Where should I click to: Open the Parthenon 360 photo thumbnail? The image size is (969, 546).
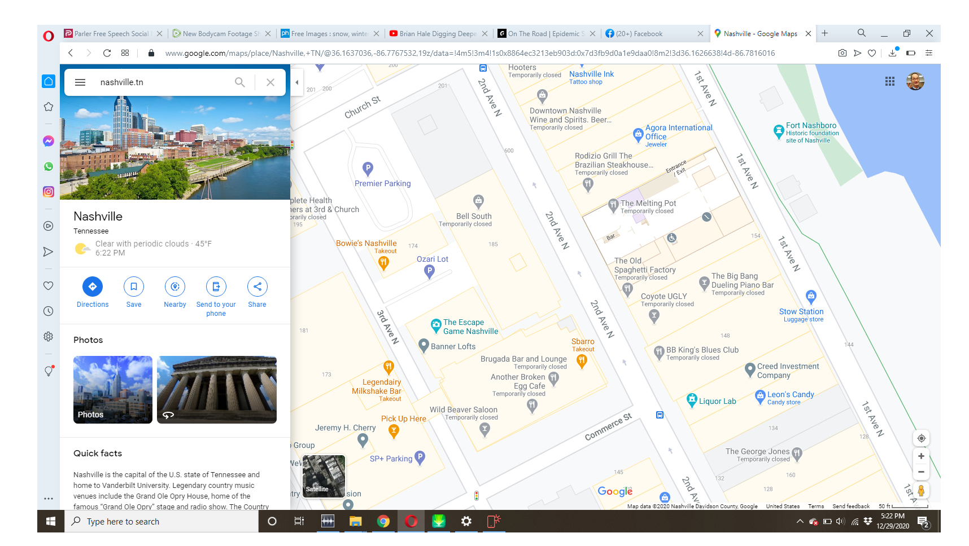[x=217, y=390]
